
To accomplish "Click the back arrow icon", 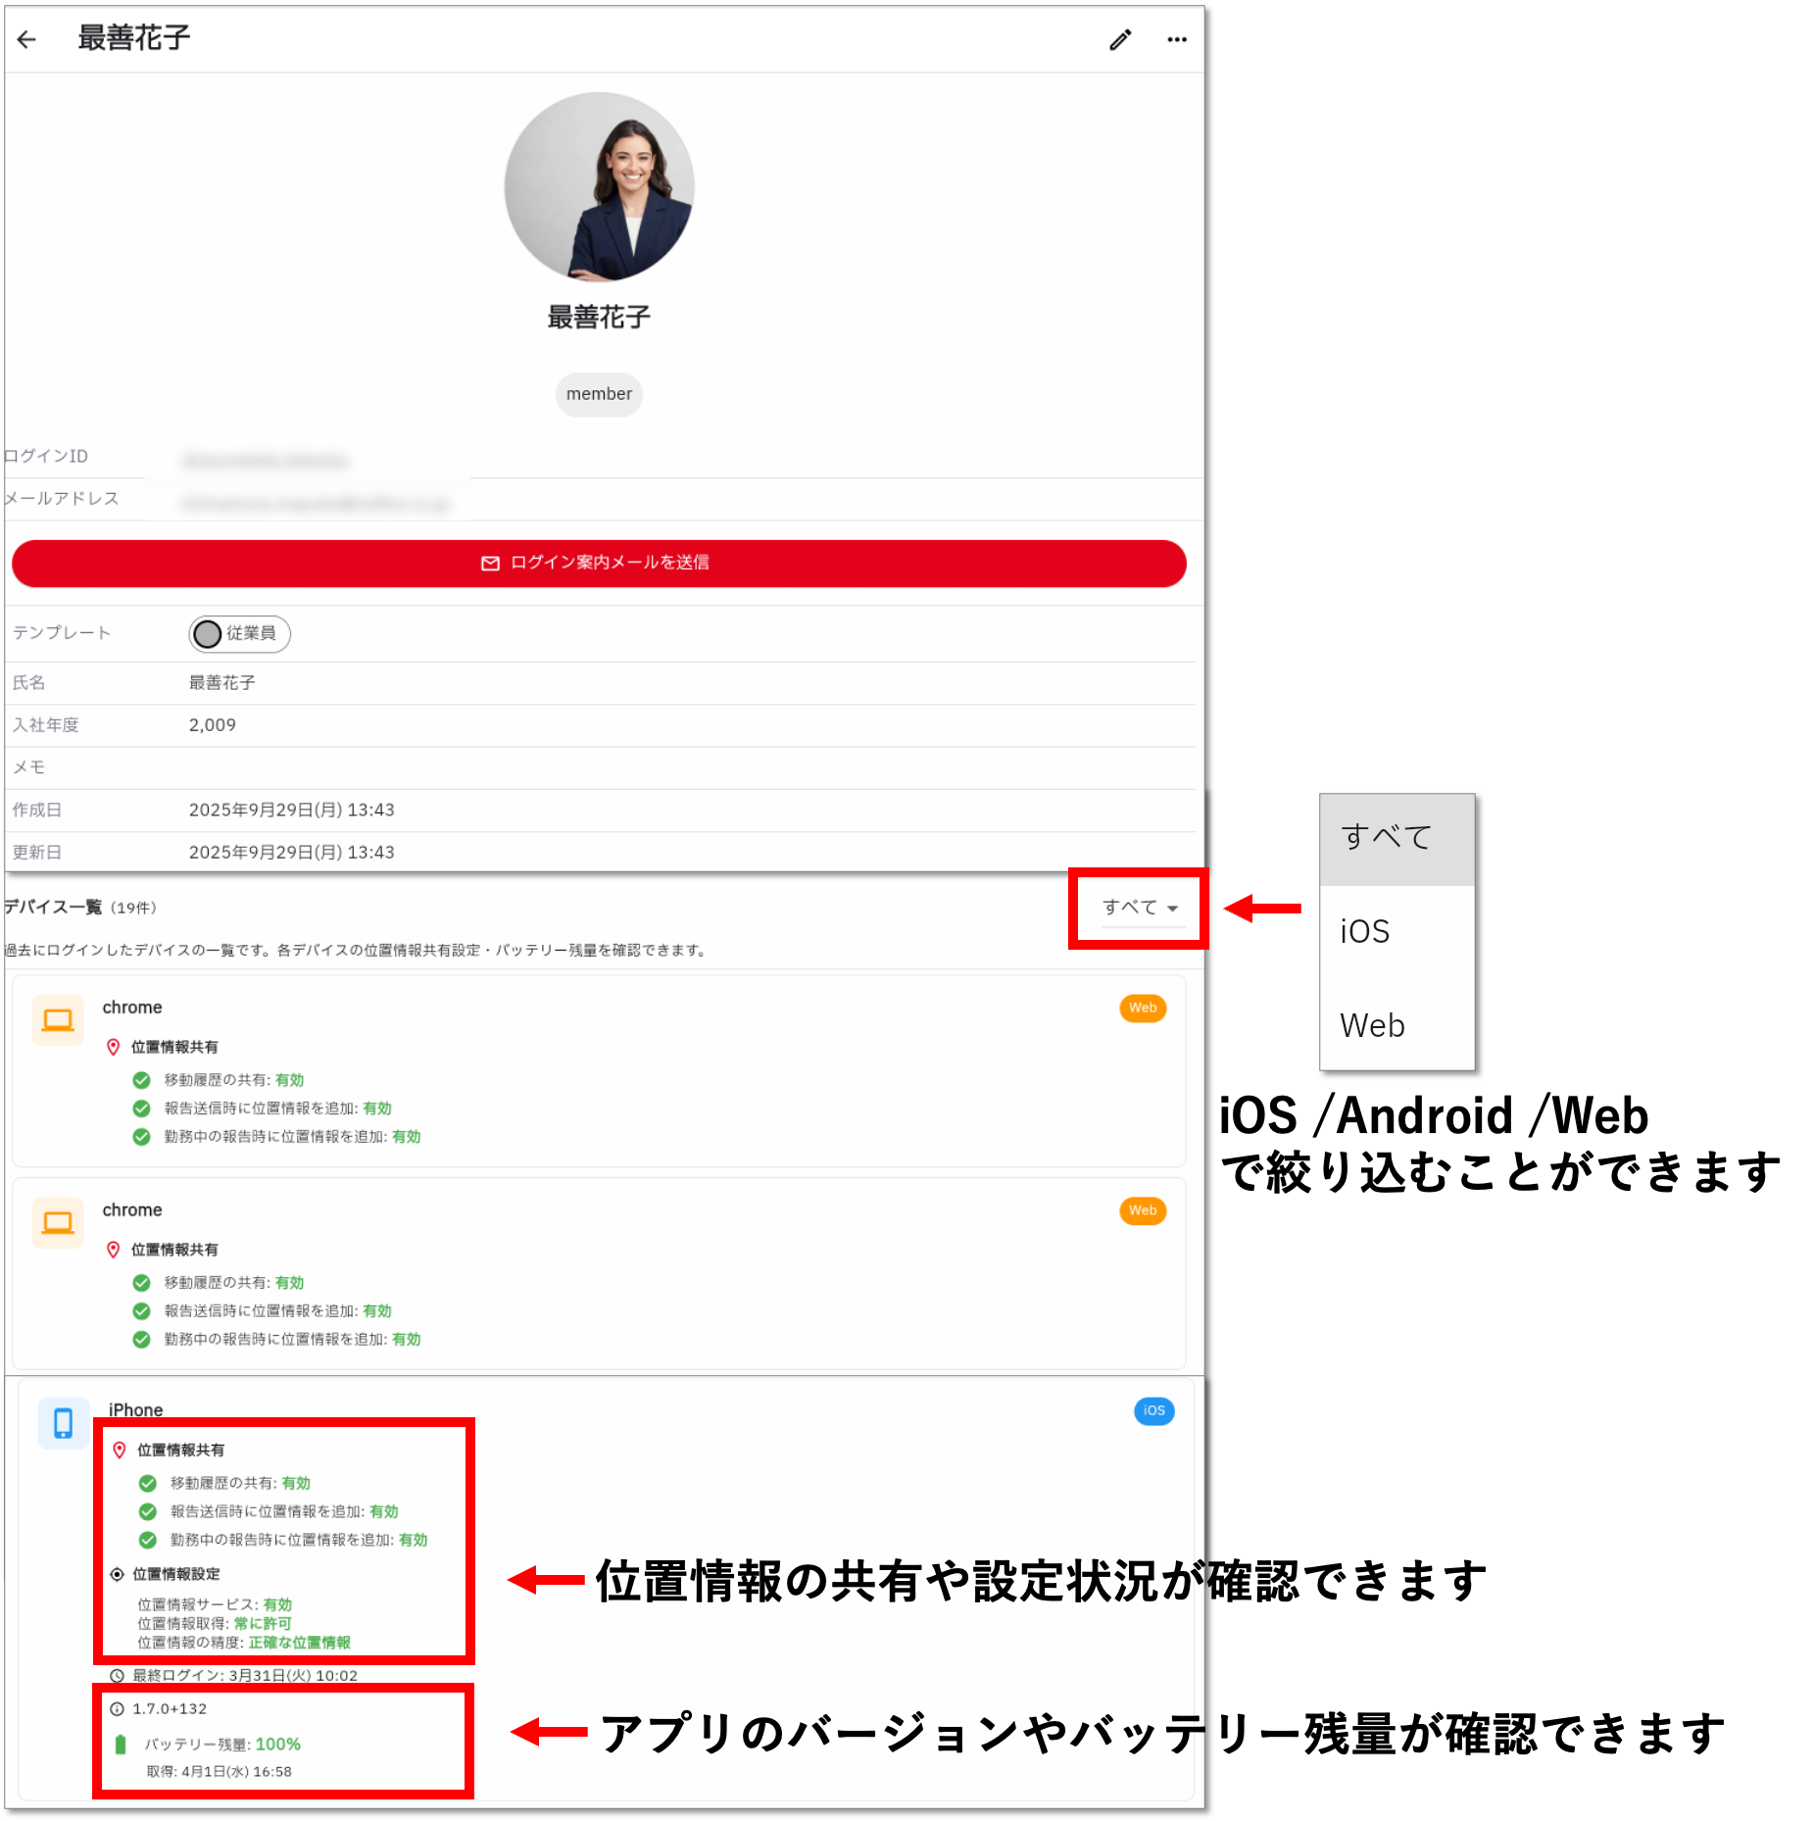I will coord(26,39).
